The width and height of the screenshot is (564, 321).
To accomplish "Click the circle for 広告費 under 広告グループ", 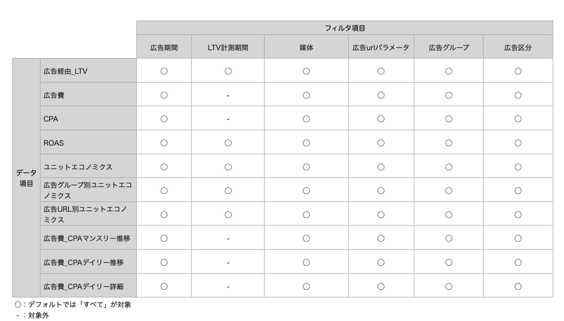I will [449, 95].
